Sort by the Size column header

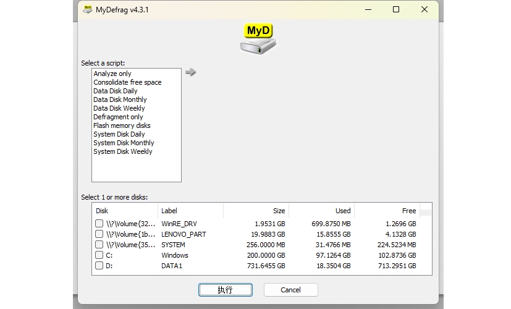[x=256, y=211]
